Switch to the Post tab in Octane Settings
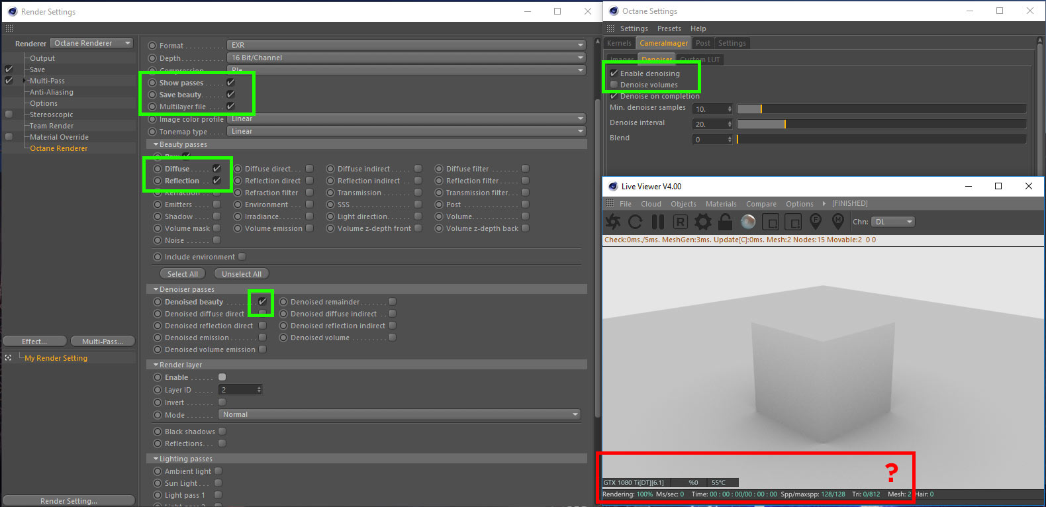This screenshot has width=1046, height=507. [703, 43]
